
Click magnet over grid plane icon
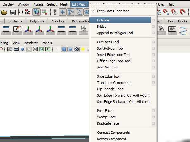pyautogui.click(x=174, y=12)
